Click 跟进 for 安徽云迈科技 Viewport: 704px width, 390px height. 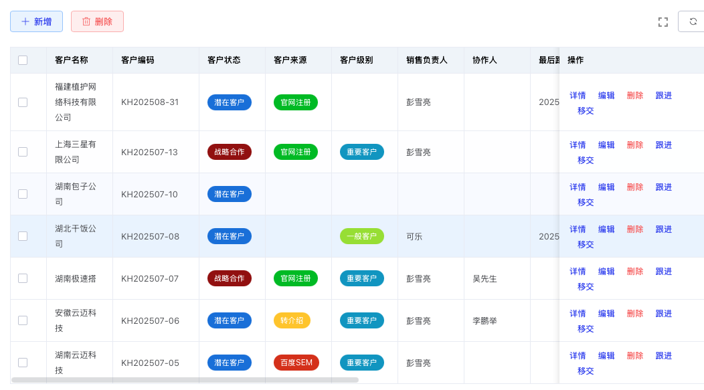(x=664, y=313)
